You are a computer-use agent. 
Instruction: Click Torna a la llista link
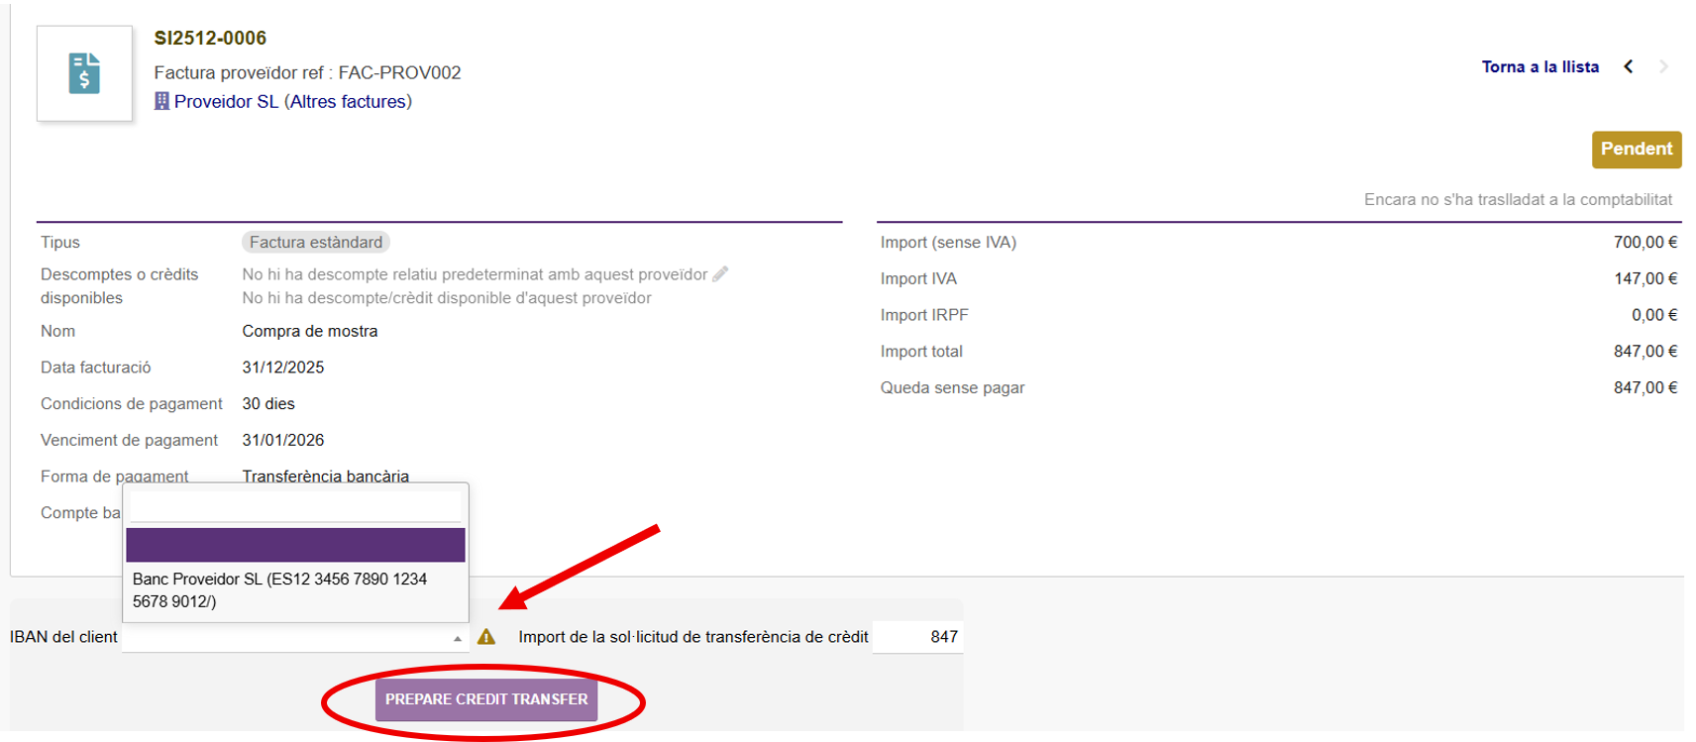[1539, 66]
